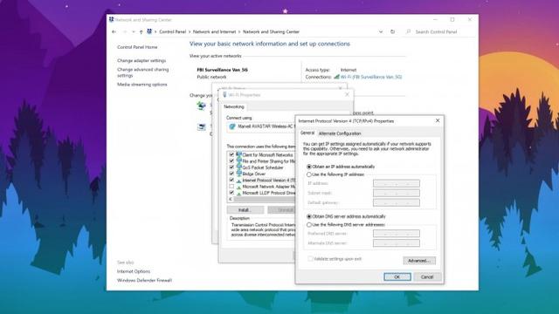This screenshot has width=559, height=314.
Task: Switch to the General tab
Action: point(307,133)
